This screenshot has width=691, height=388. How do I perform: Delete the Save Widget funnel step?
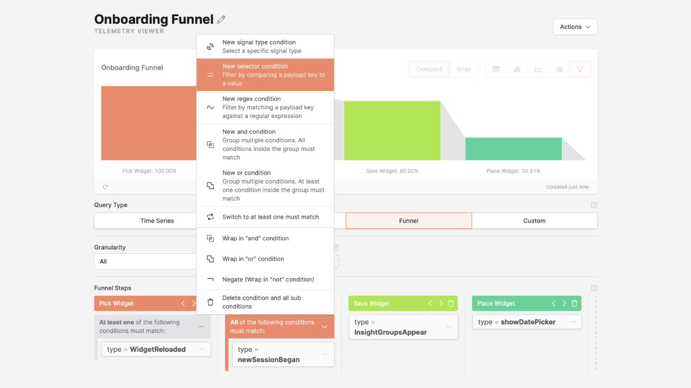click(451, 303)
